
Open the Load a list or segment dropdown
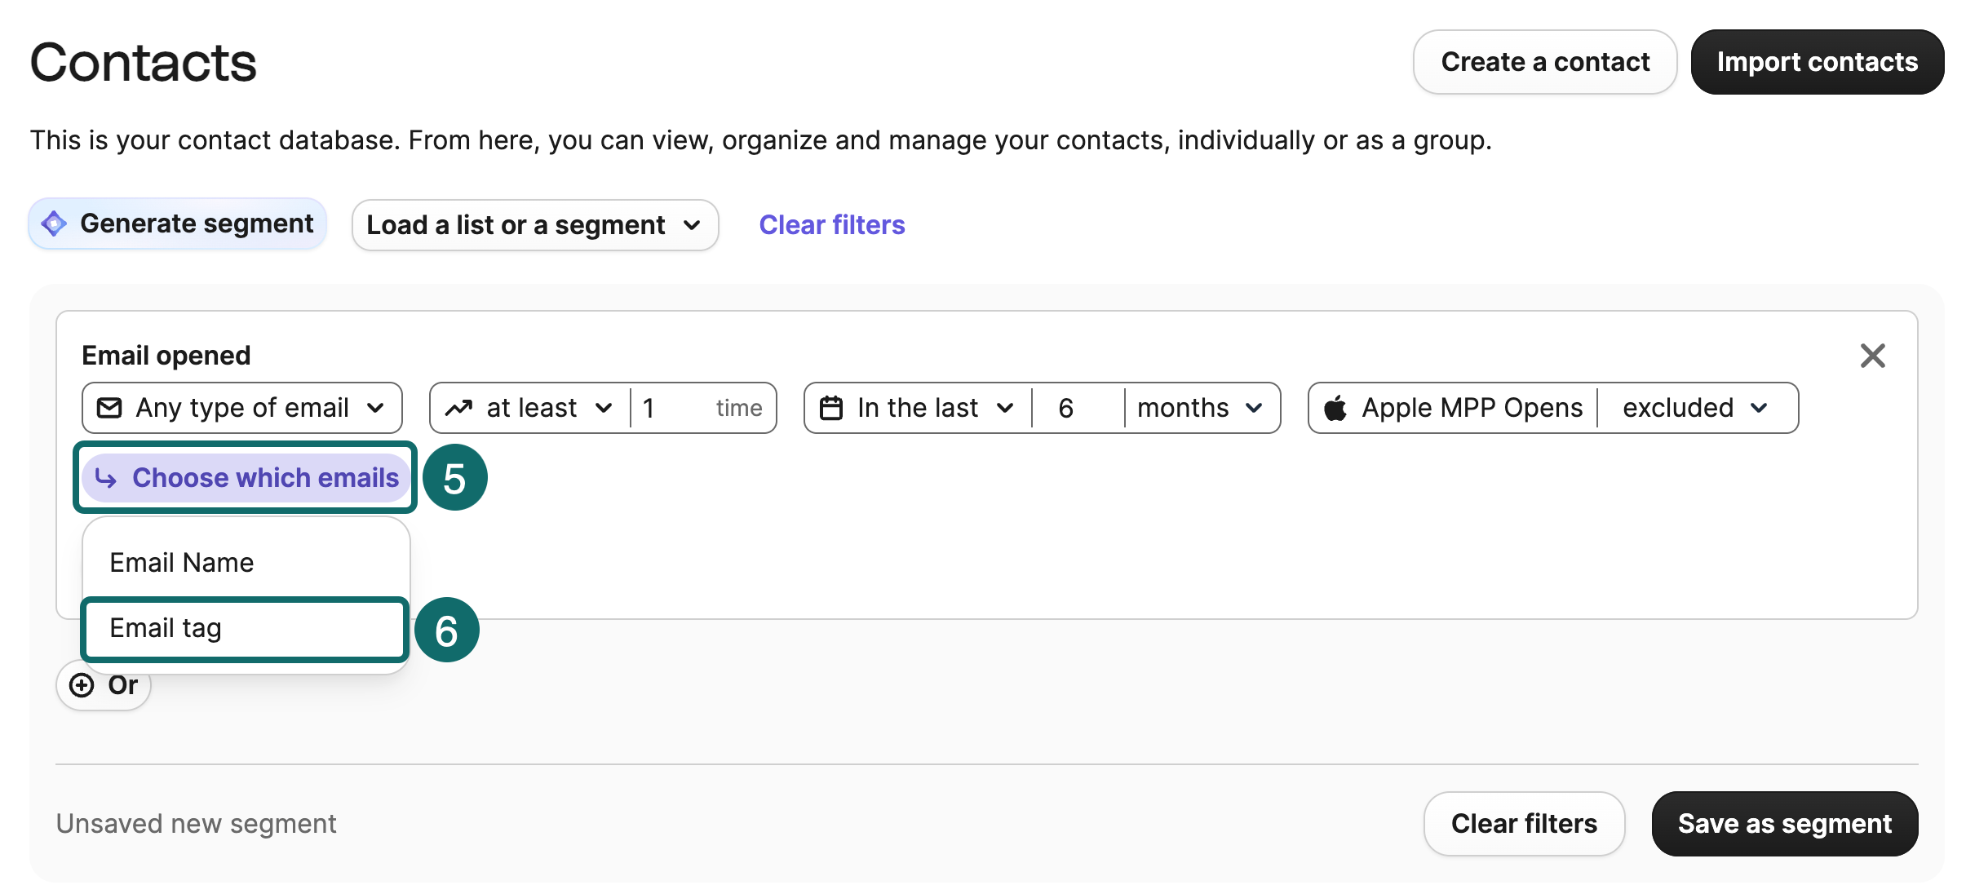pos(534,225)
